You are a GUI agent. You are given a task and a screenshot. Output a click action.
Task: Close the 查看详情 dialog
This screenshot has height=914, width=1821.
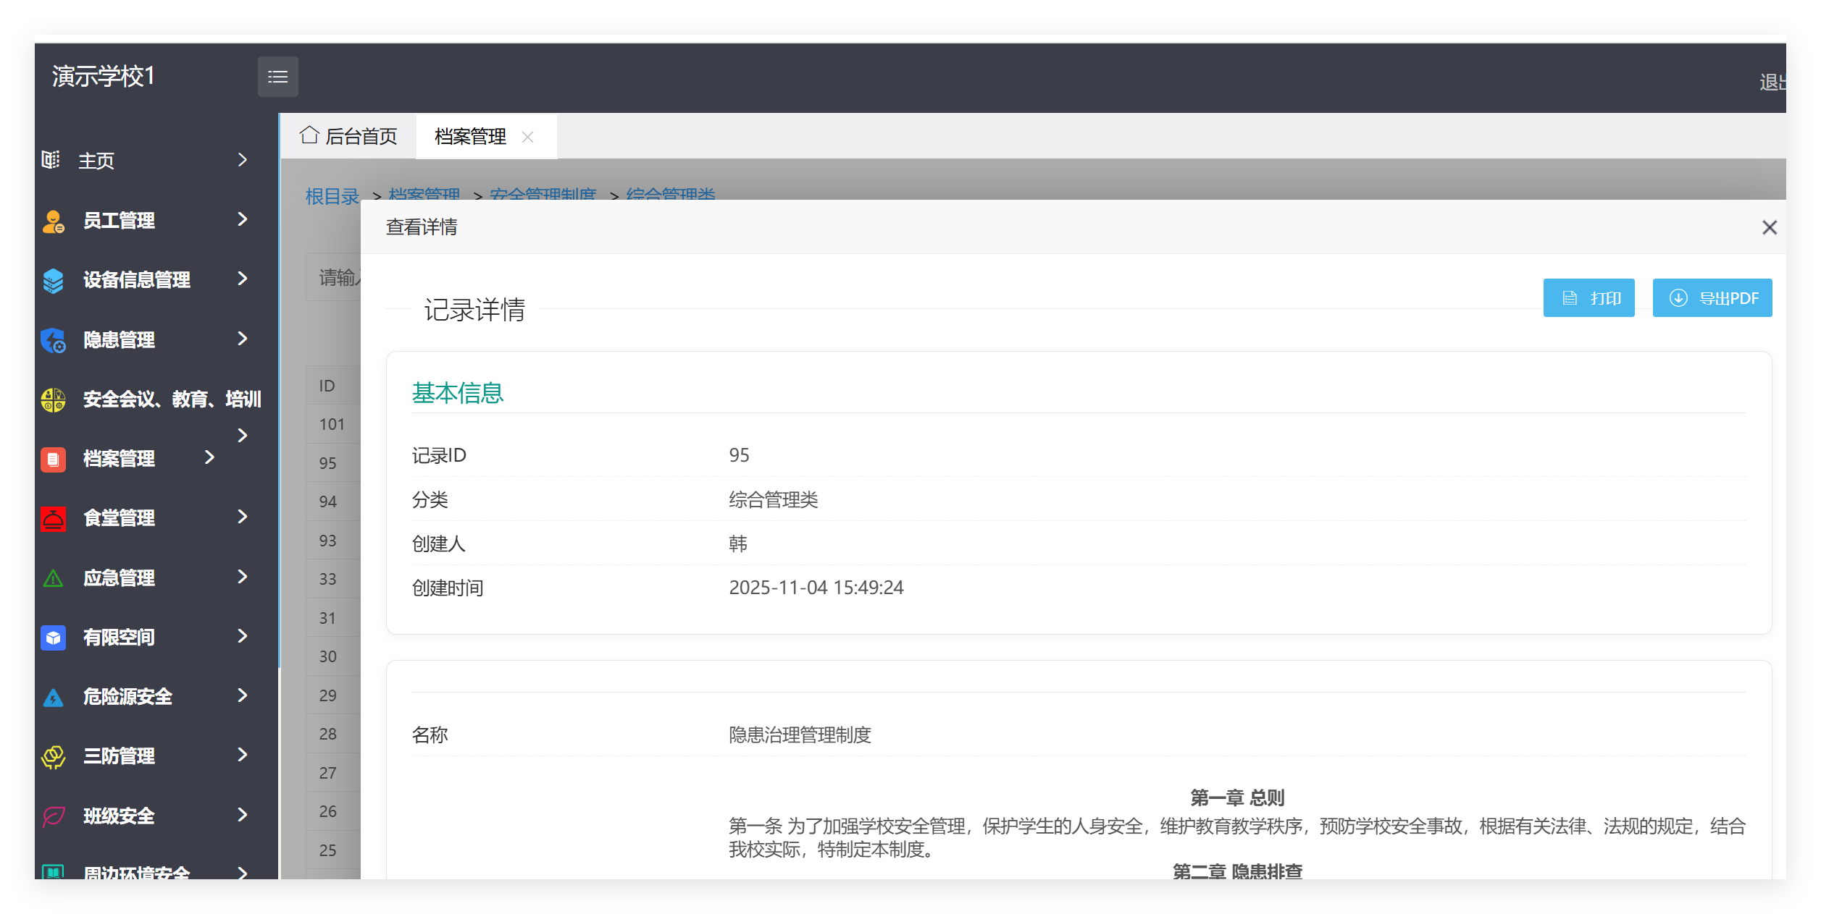(x=1770, y=227)
